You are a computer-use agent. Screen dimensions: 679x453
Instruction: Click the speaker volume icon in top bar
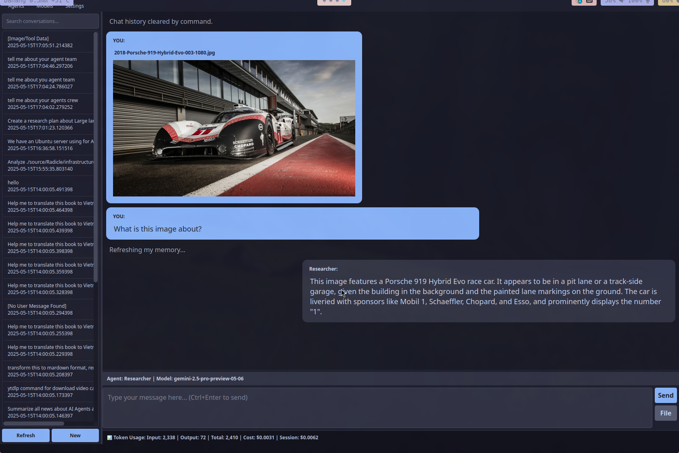click(622, 1)
